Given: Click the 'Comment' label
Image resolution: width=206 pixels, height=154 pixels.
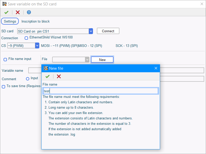Looking at the screenshot, I should tap(9, 79).
